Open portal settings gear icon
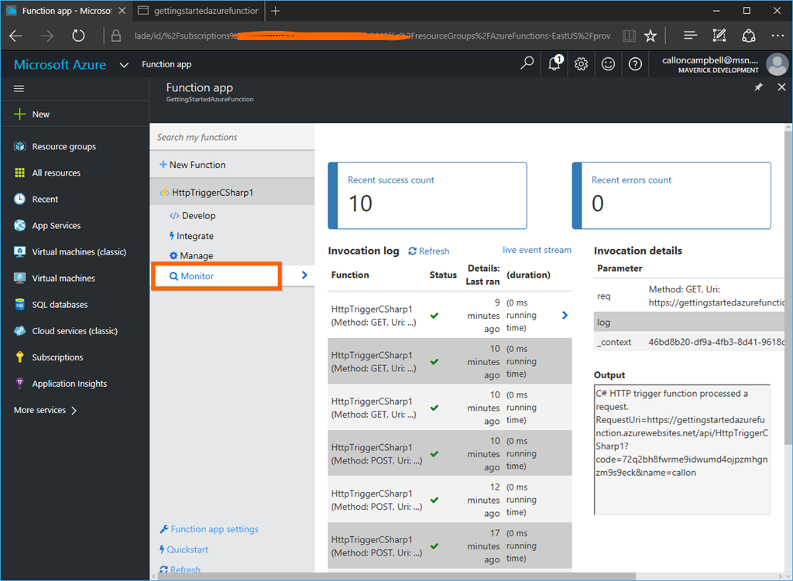The image size is (793, 581). (x=582, y=64)
